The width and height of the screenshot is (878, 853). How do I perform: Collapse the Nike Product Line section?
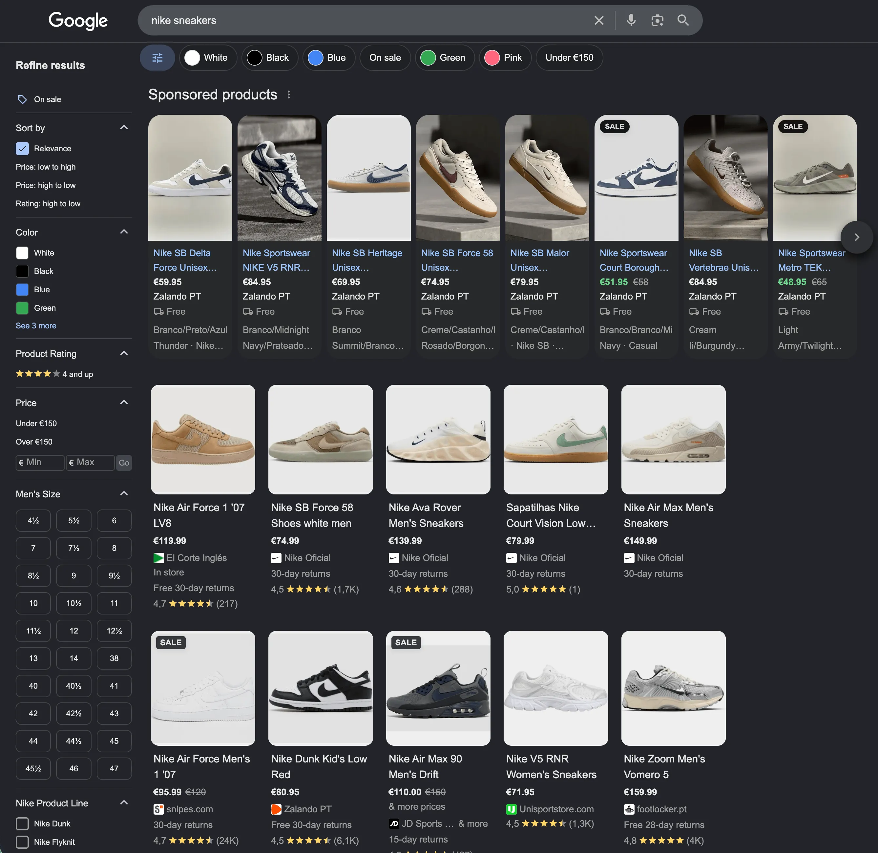pos(124,803)
